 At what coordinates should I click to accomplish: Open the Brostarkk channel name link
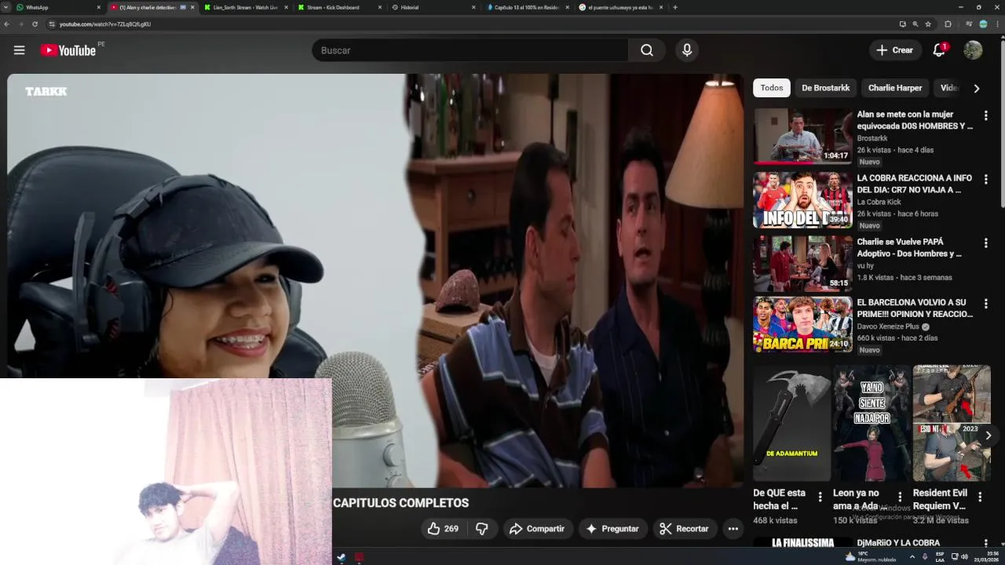pyautogui.click(x=872, y=138)
